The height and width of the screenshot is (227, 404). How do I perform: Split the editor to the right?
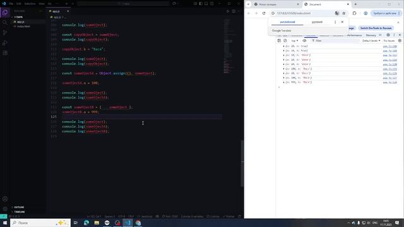coord(234,11)
